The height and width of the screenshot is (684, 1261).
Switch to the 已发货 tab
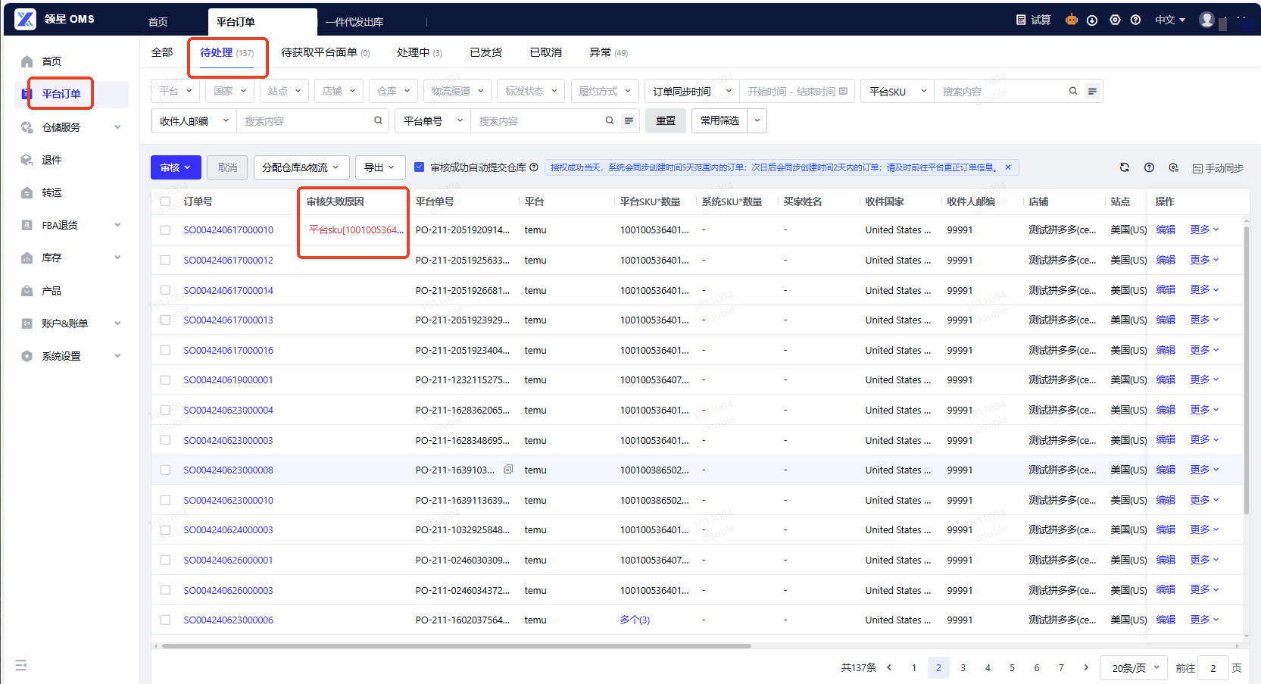pyautogui.click(x=485, y=52)
